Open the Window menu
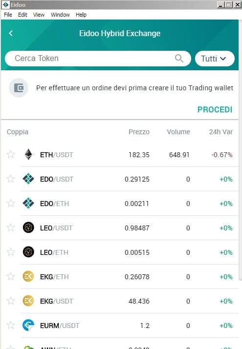 point(60,15)
